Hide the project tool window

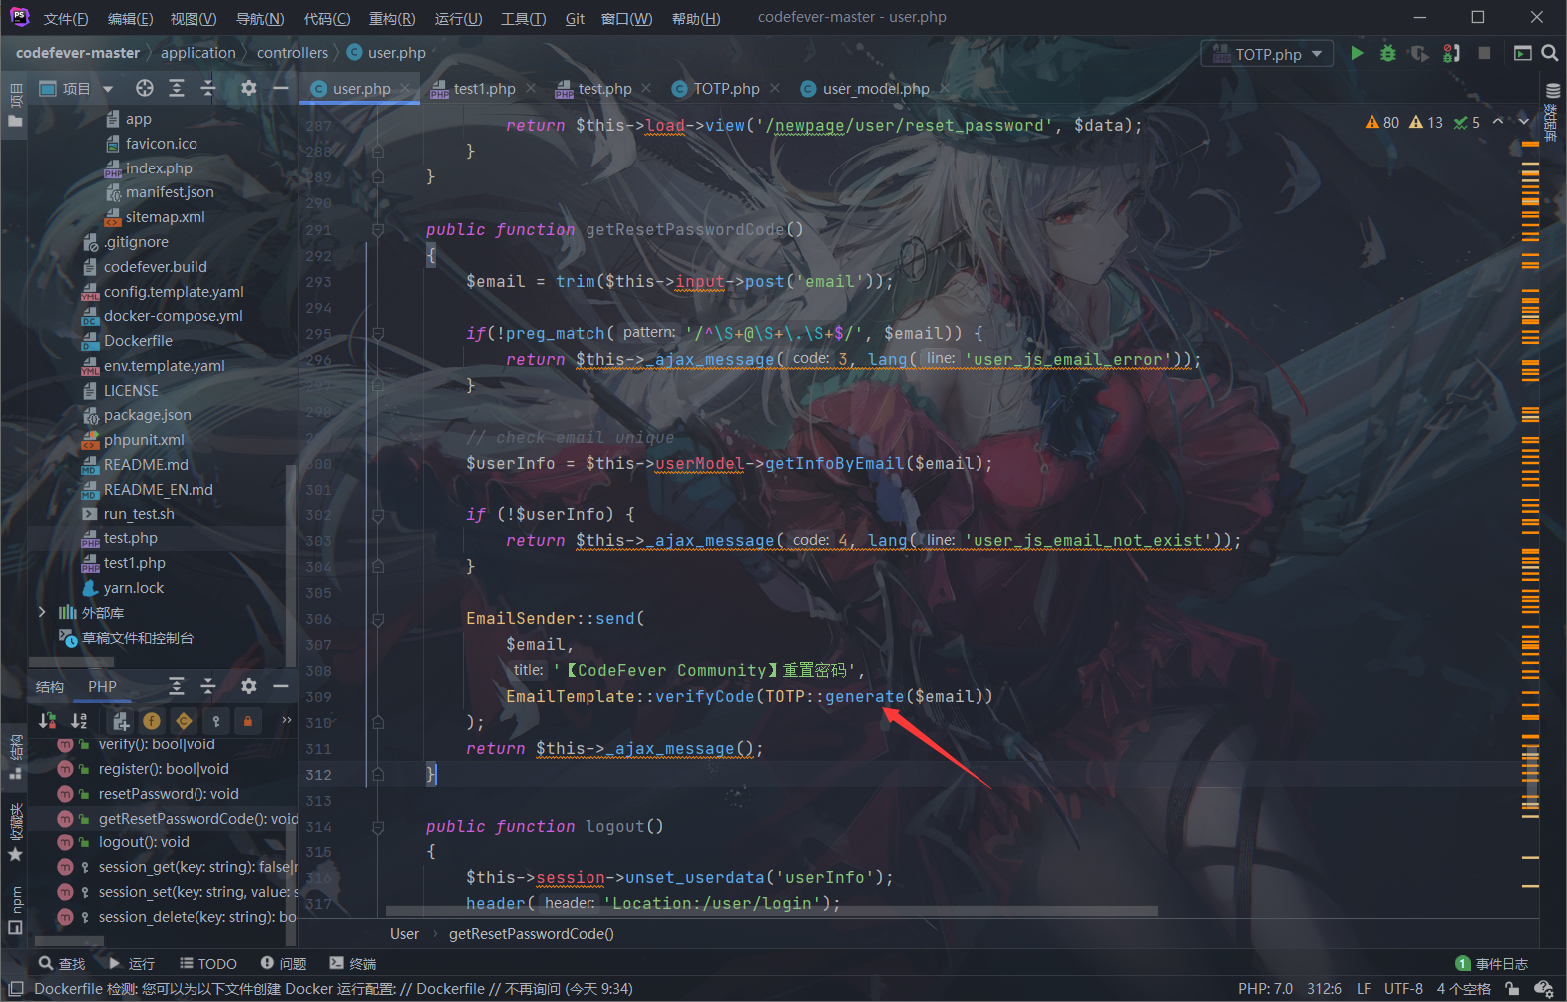click(281, 88)
